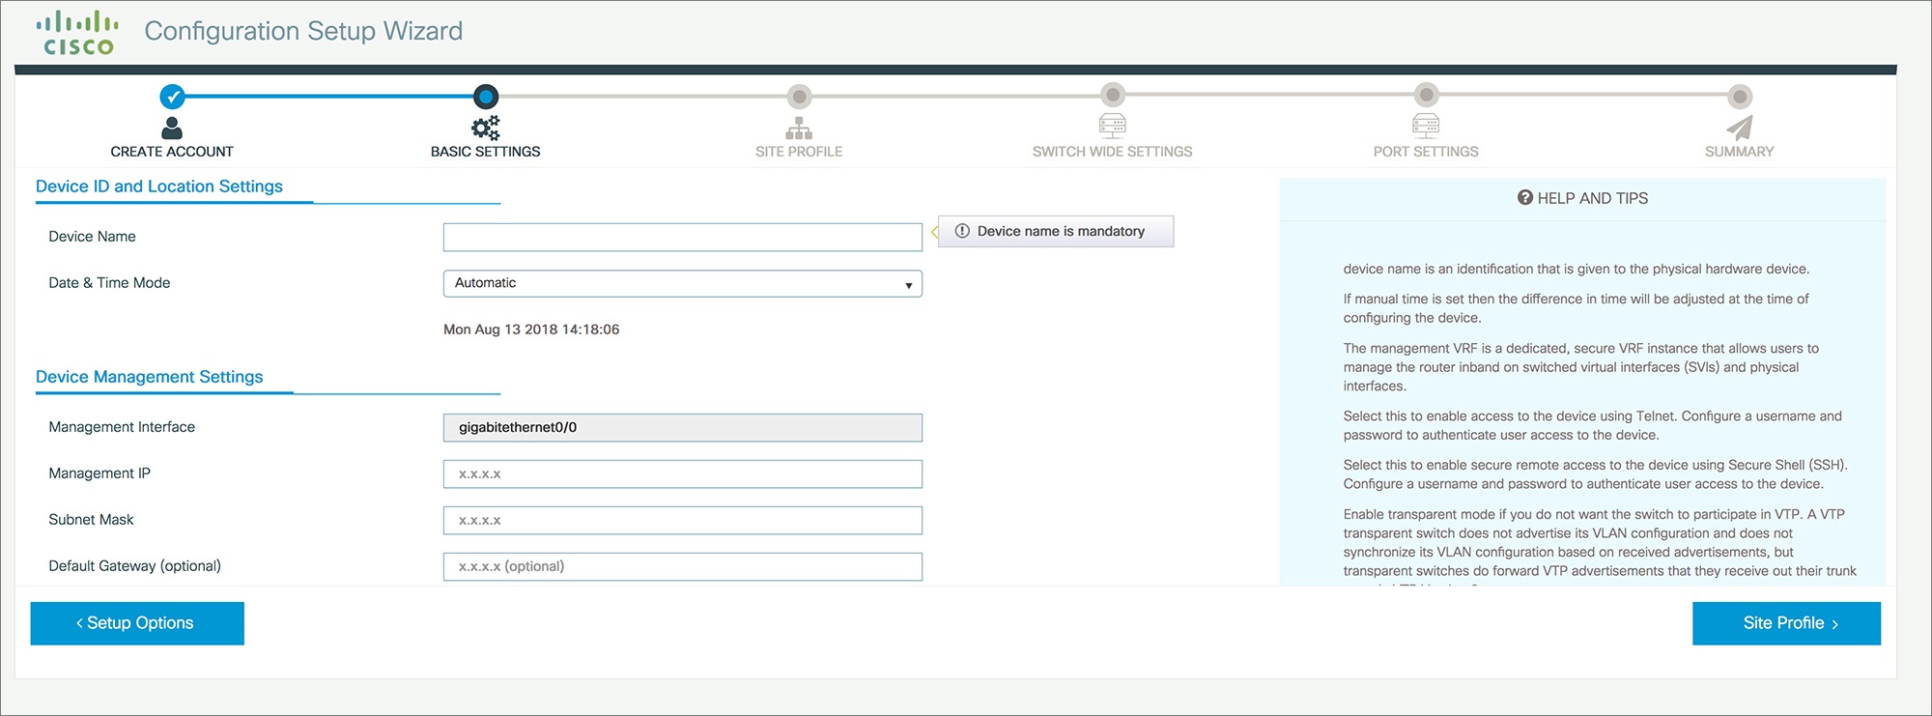Click the Site Profile network icon

coord(799,128)
